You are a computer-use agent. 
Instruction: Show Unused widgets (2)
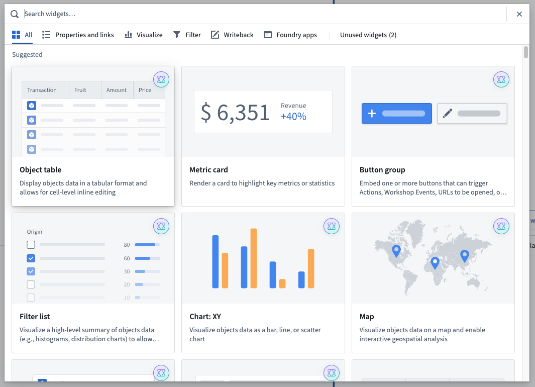[368, 35]
